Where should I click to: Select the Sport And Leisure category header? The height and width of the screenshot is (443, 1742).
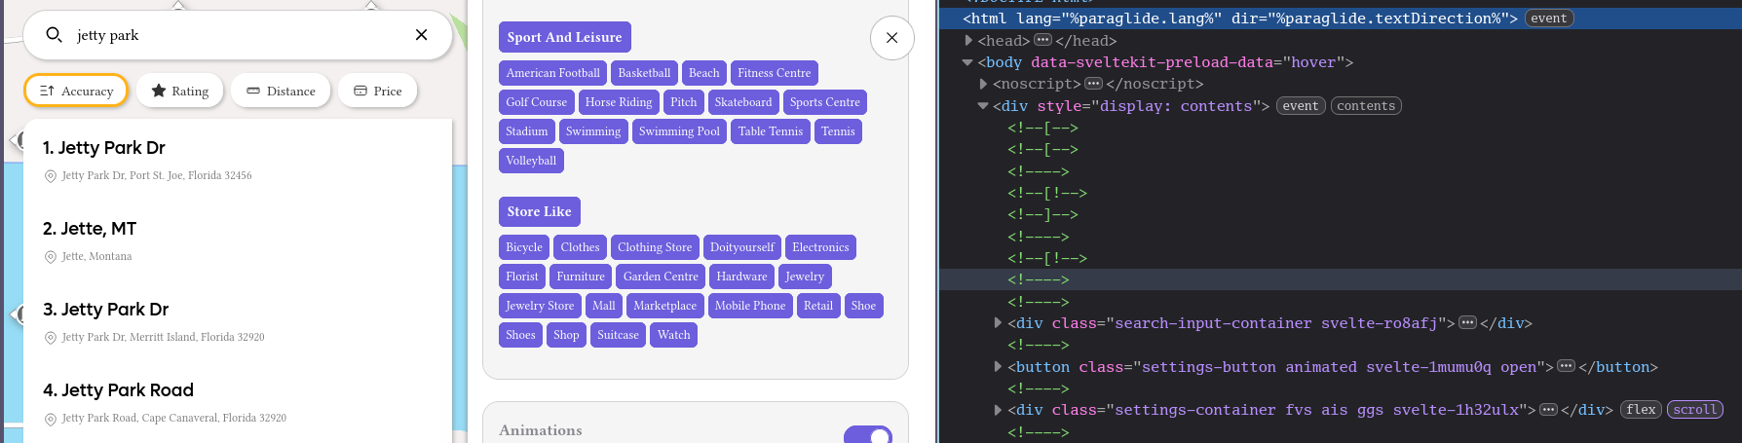(564, 37)
